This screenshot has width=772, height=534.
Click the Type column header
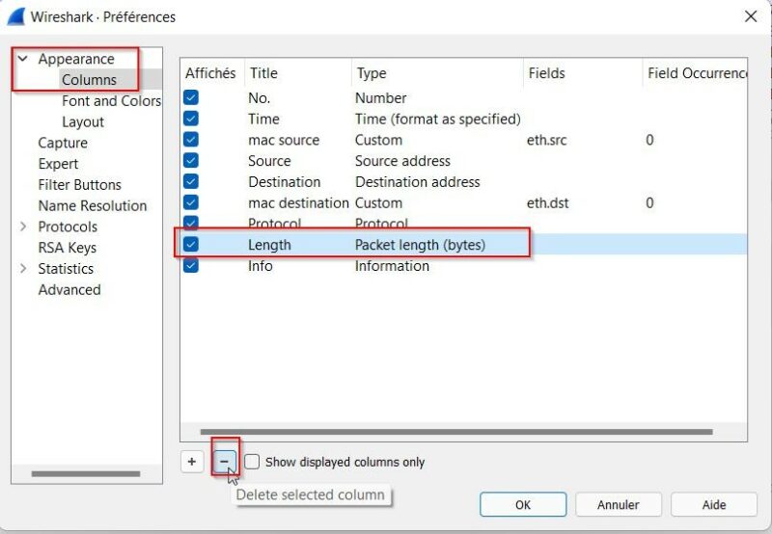(437, 73)
